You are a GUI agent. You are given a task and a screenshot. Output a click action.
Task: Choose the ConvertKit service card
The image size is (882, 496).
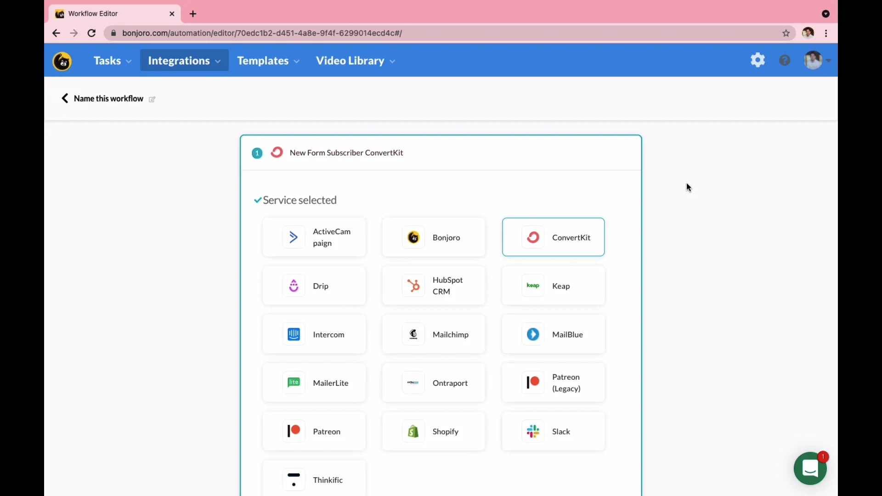click(553, 237)
